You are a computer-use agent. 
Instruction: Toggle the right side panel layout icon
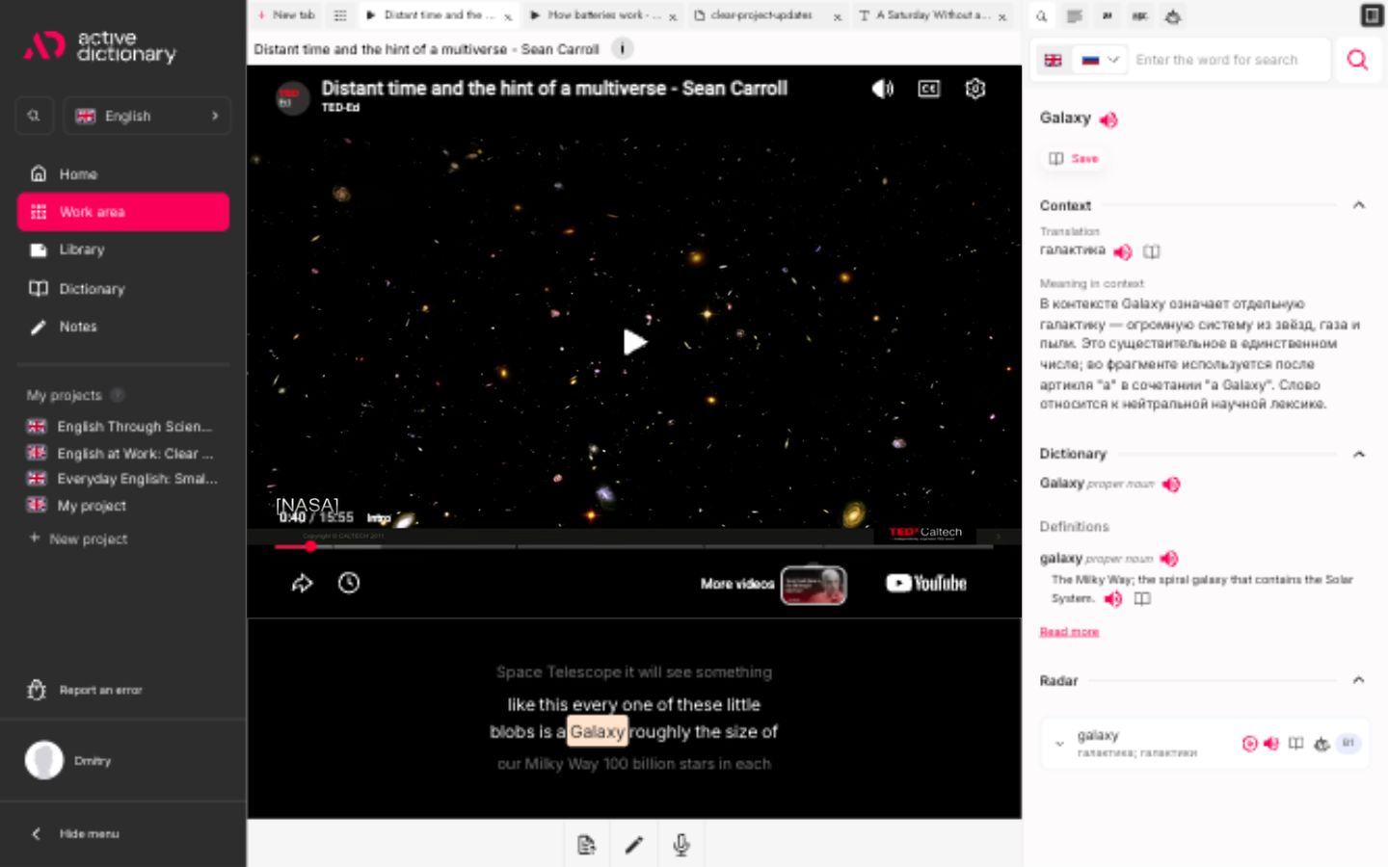click(1372, 15)
